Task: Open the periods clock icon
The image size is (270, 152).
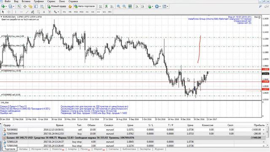Action: (157, 6)
